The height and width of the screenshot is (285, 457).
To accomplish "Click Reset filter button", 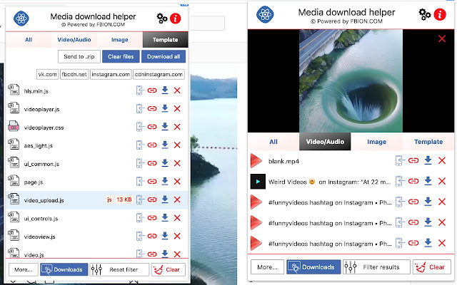I will 119,269.
